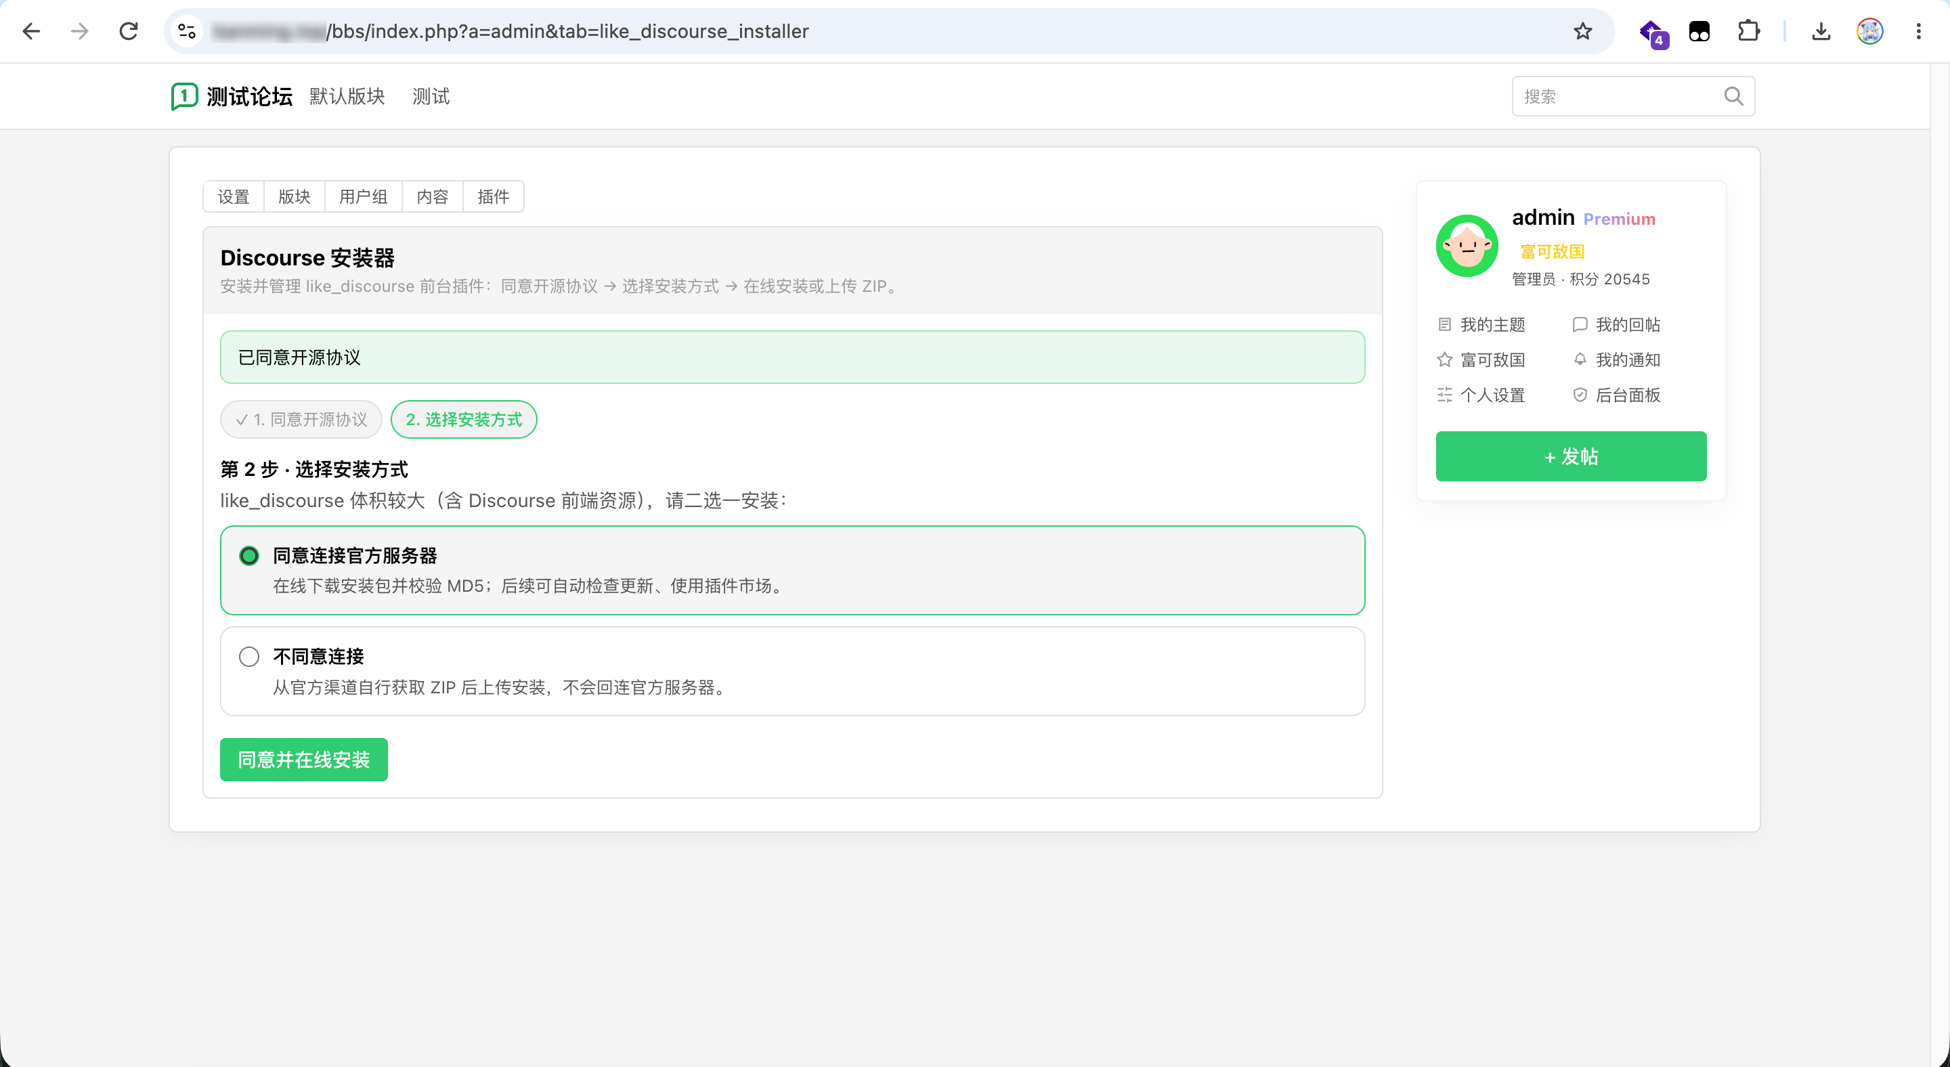Open site information icon in address bar
The height and width of the screenshot is (1067, 1950).
point(186,31)
